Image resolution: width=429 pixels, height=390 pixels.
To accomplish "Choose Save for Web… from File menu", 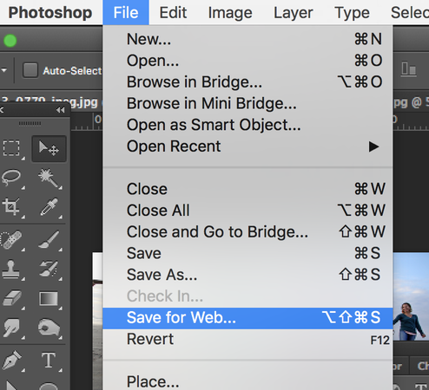I will [x=247, y=318].
